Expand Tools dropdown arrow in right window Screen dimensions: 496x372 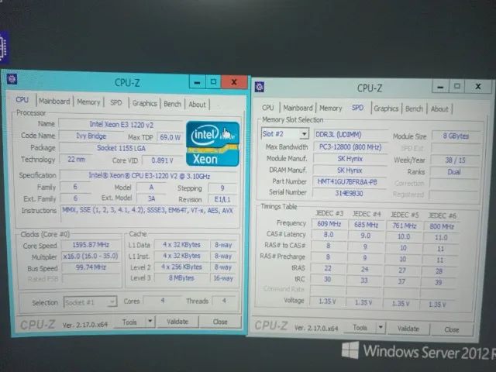click(x=381, y=328)
